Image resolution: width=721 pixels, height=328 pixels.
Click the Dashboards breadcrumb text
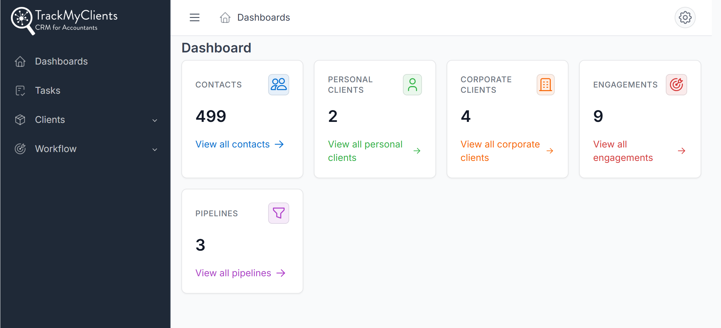tap(264, 17)
